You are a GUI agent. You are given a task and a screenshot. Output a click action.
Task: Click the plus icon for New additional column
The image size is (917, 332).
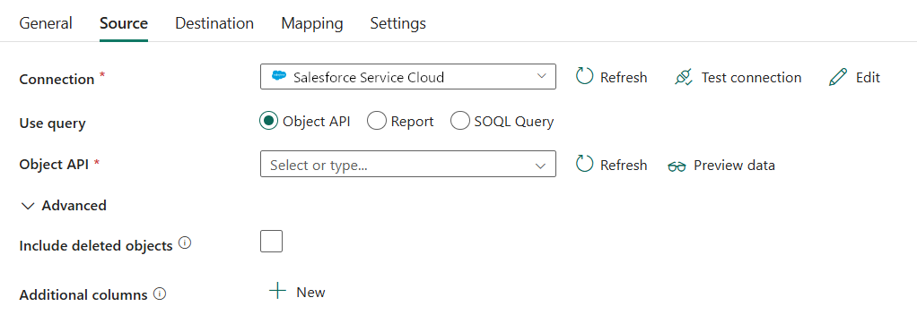tap(277, 291)
